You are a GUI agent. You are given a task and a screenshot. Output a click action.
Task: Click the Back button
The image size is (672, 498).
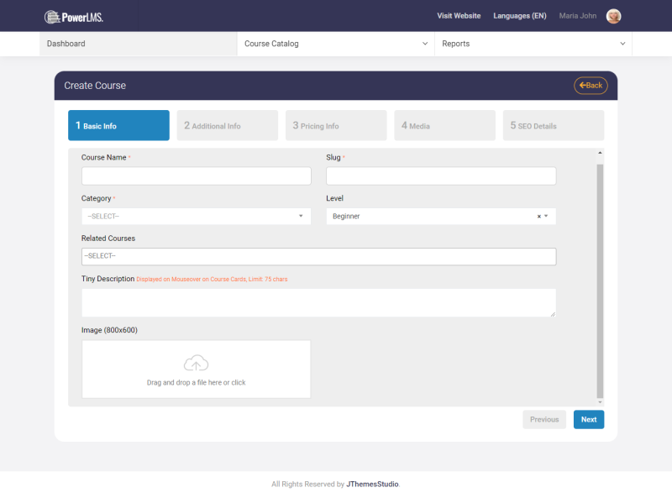591,86
